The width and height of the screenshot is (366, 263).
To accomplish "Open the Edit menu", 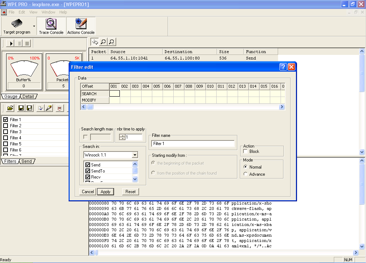I will (x=22, y=12).
